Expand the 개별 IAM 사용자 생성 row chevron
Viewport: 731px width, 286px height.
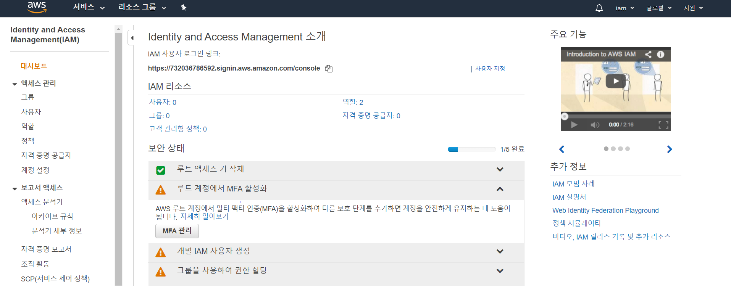pos(500,251)
